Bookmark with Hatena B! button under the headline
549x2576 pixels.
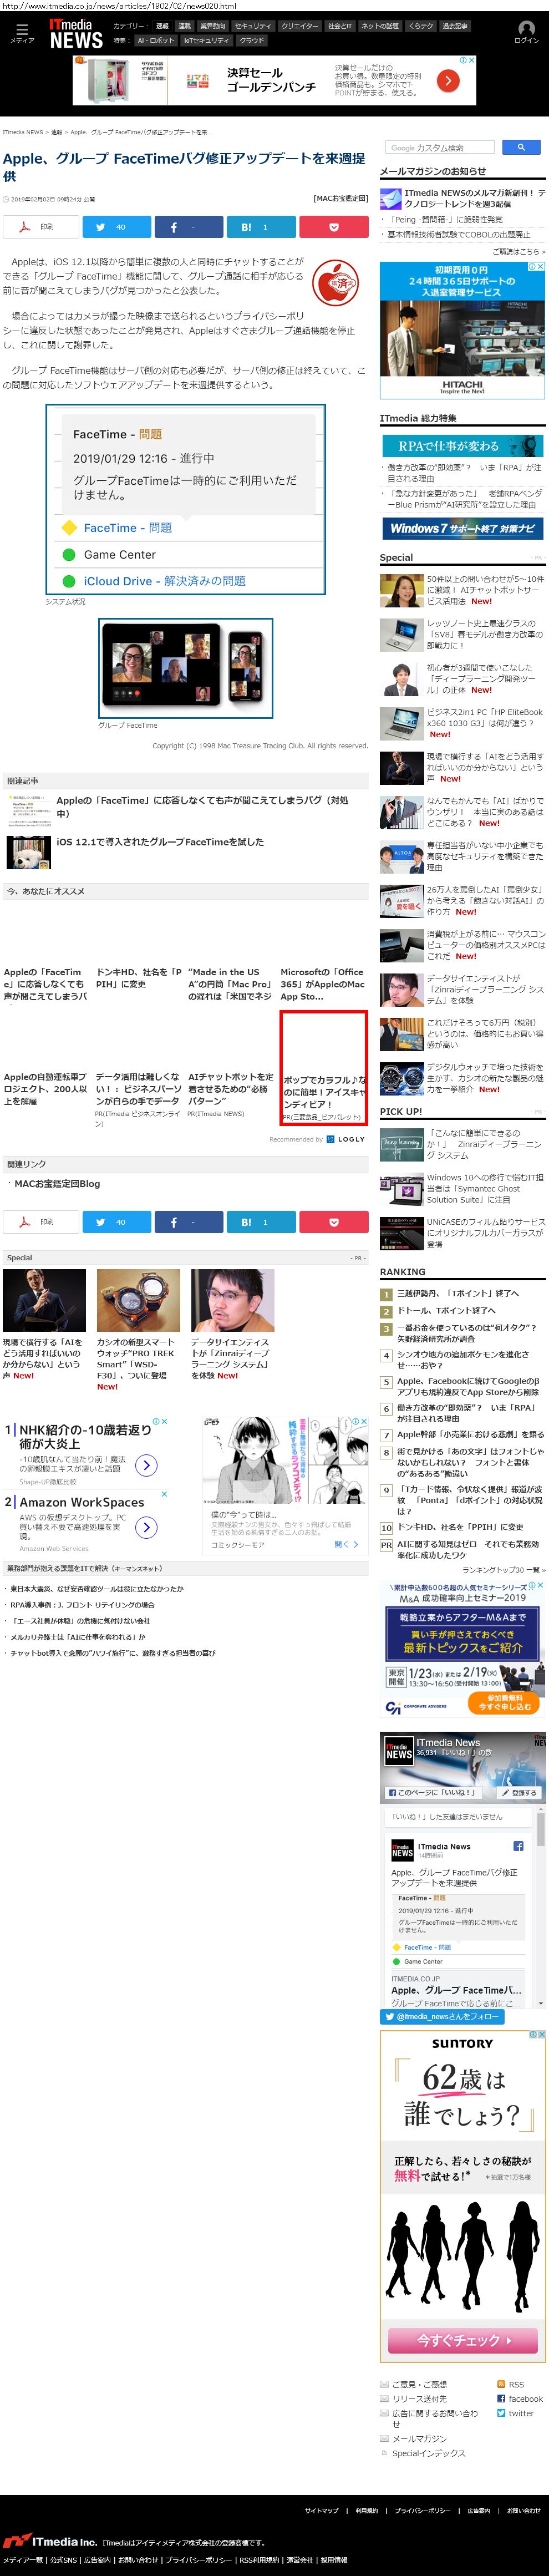coord(261,227)
